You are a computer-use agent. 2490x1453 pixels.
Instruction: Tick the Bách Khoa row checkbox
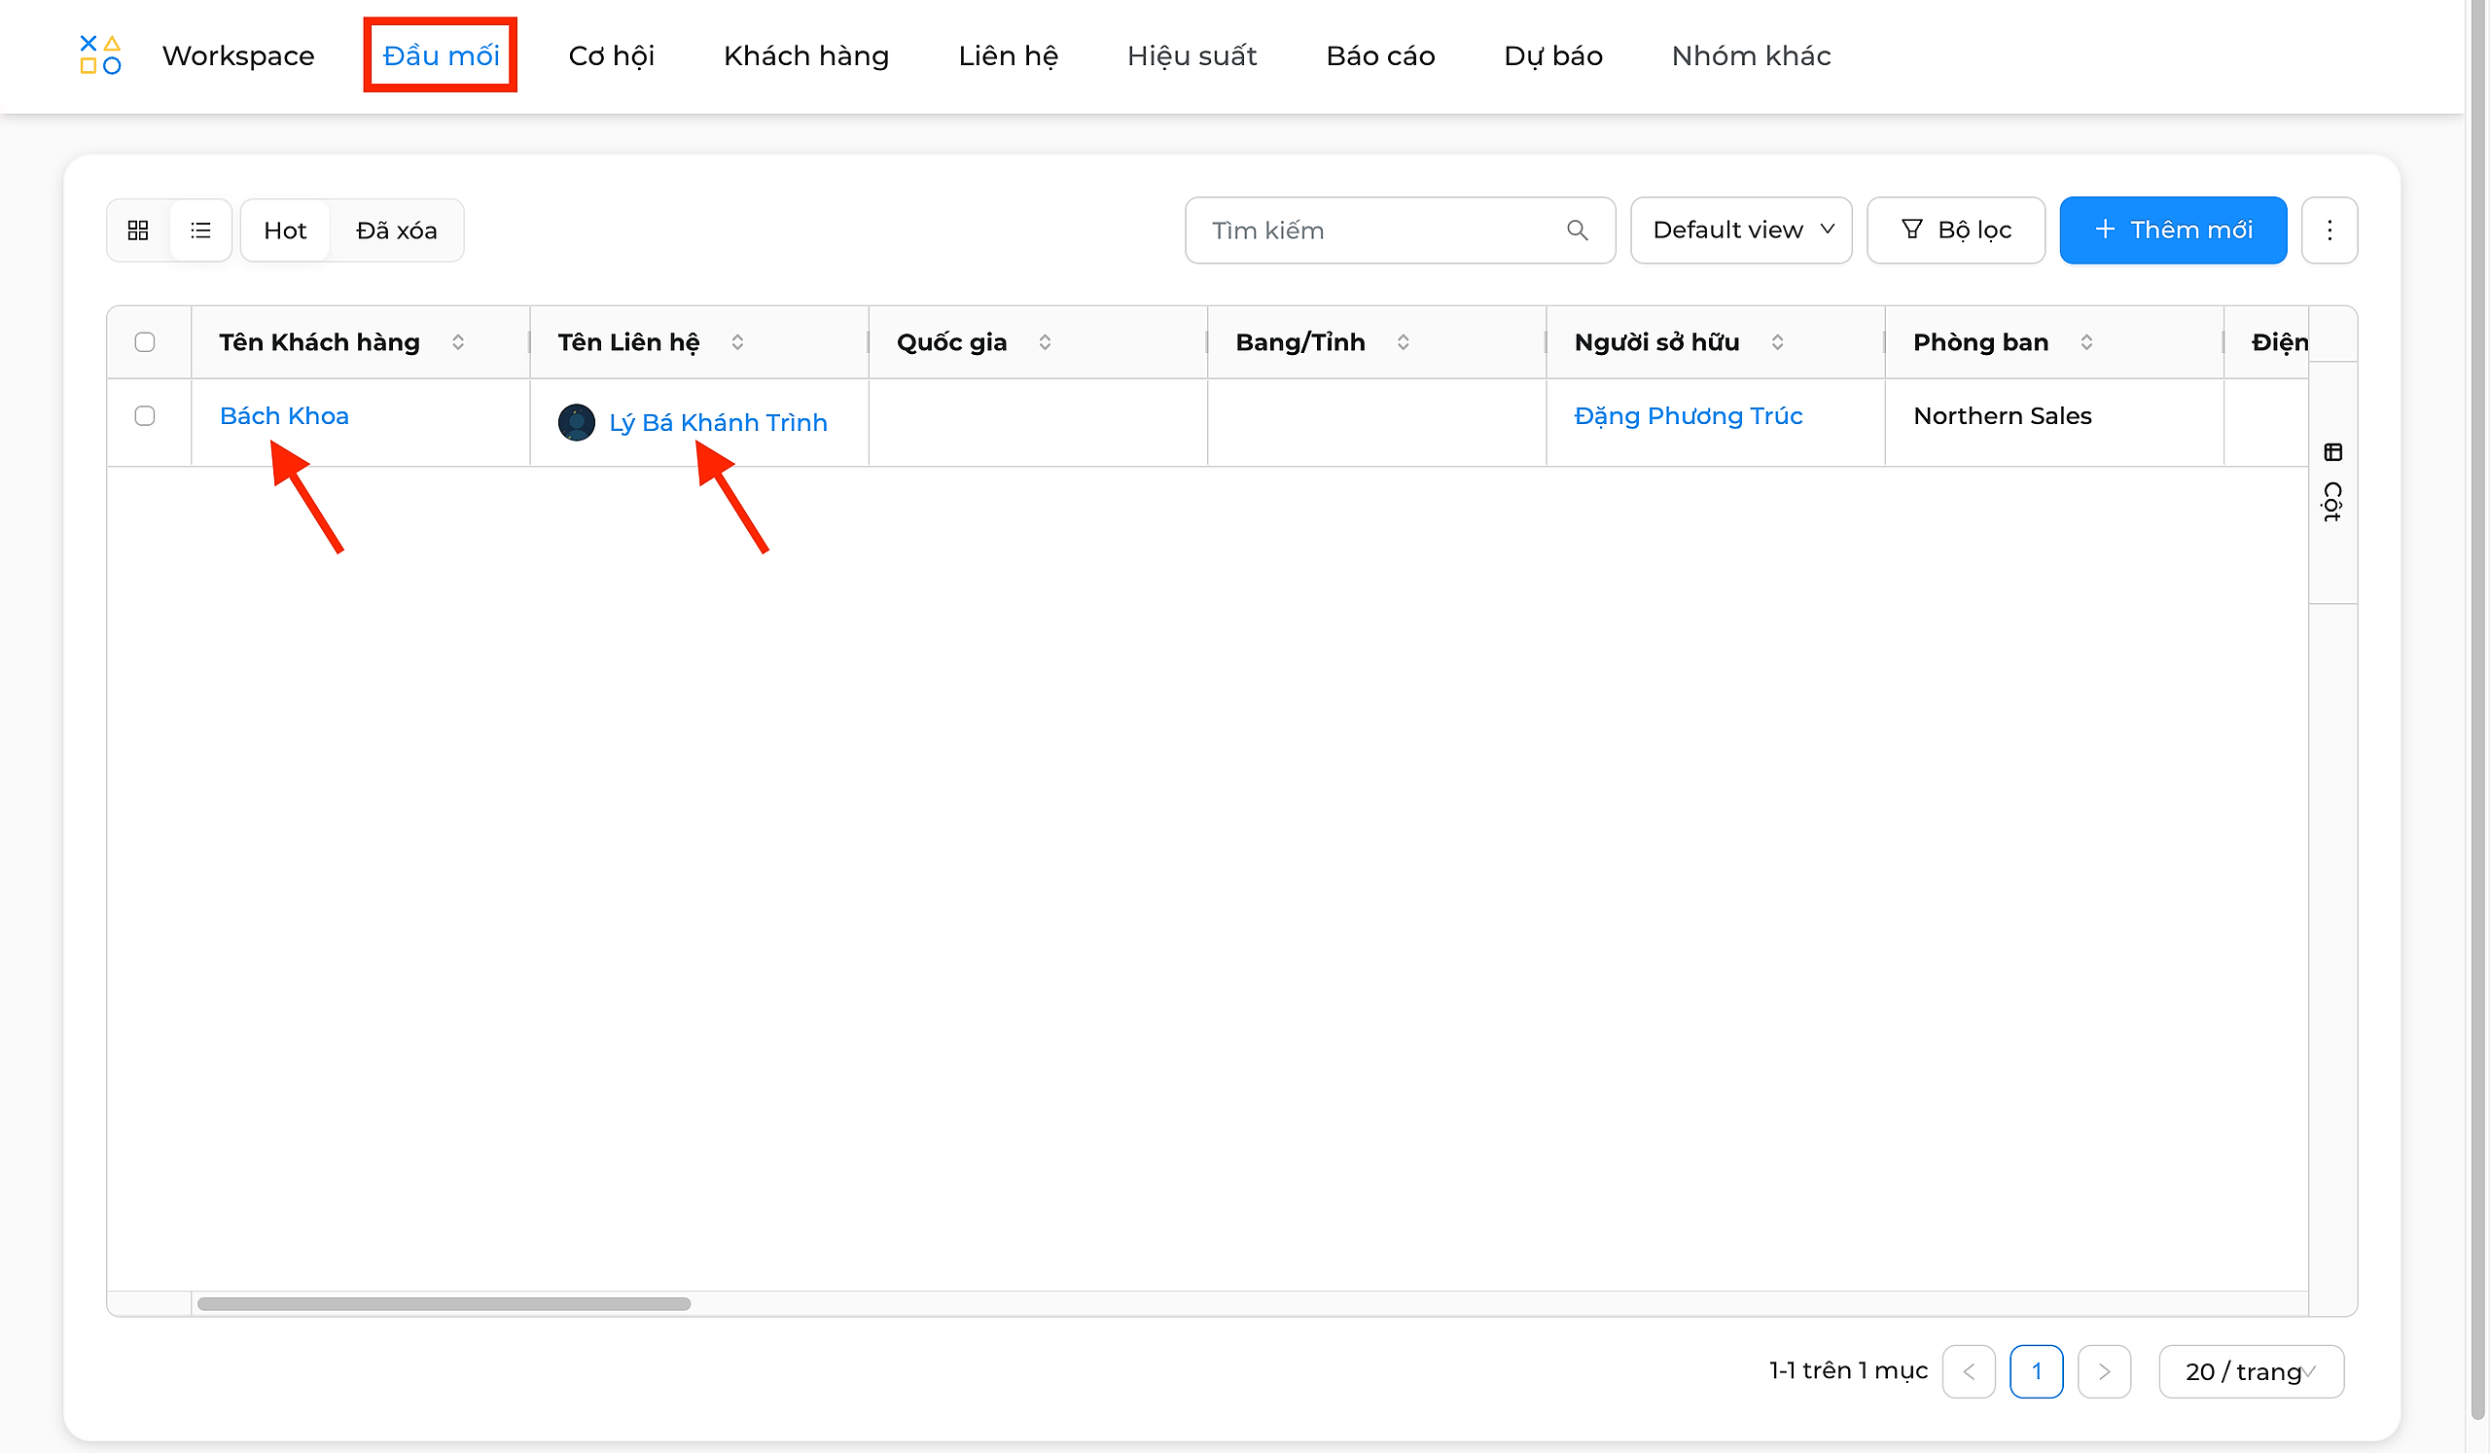(x=145, y=416)
